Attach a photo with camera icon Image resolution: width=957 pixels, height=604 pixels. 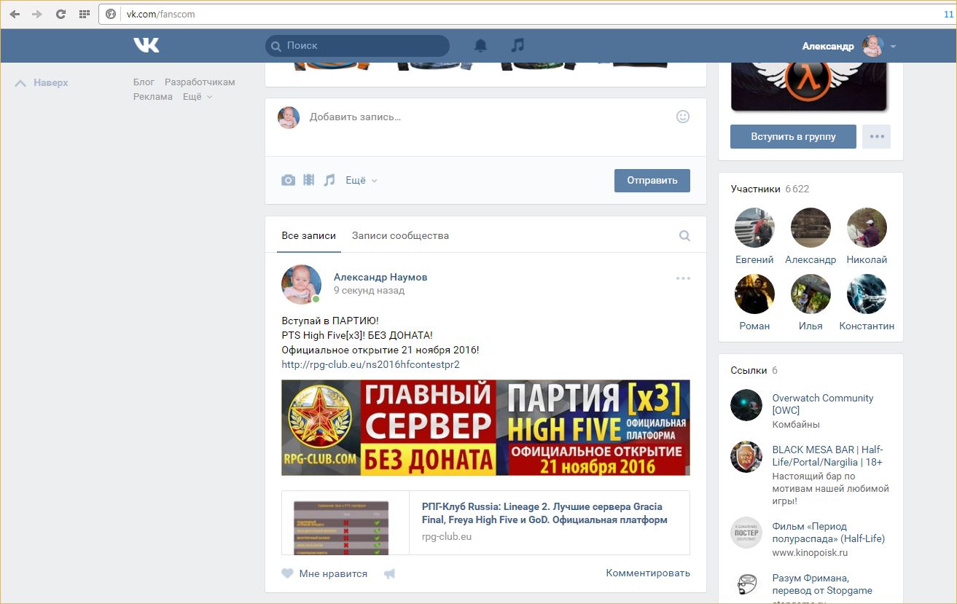click(x=289, y=180)
